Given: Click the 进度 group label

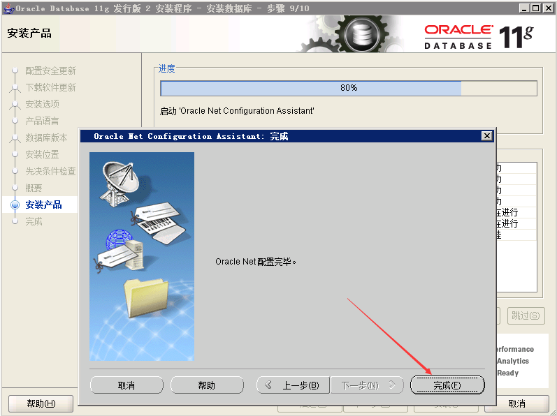Looking at the screenshot, I should click(167, 68).
